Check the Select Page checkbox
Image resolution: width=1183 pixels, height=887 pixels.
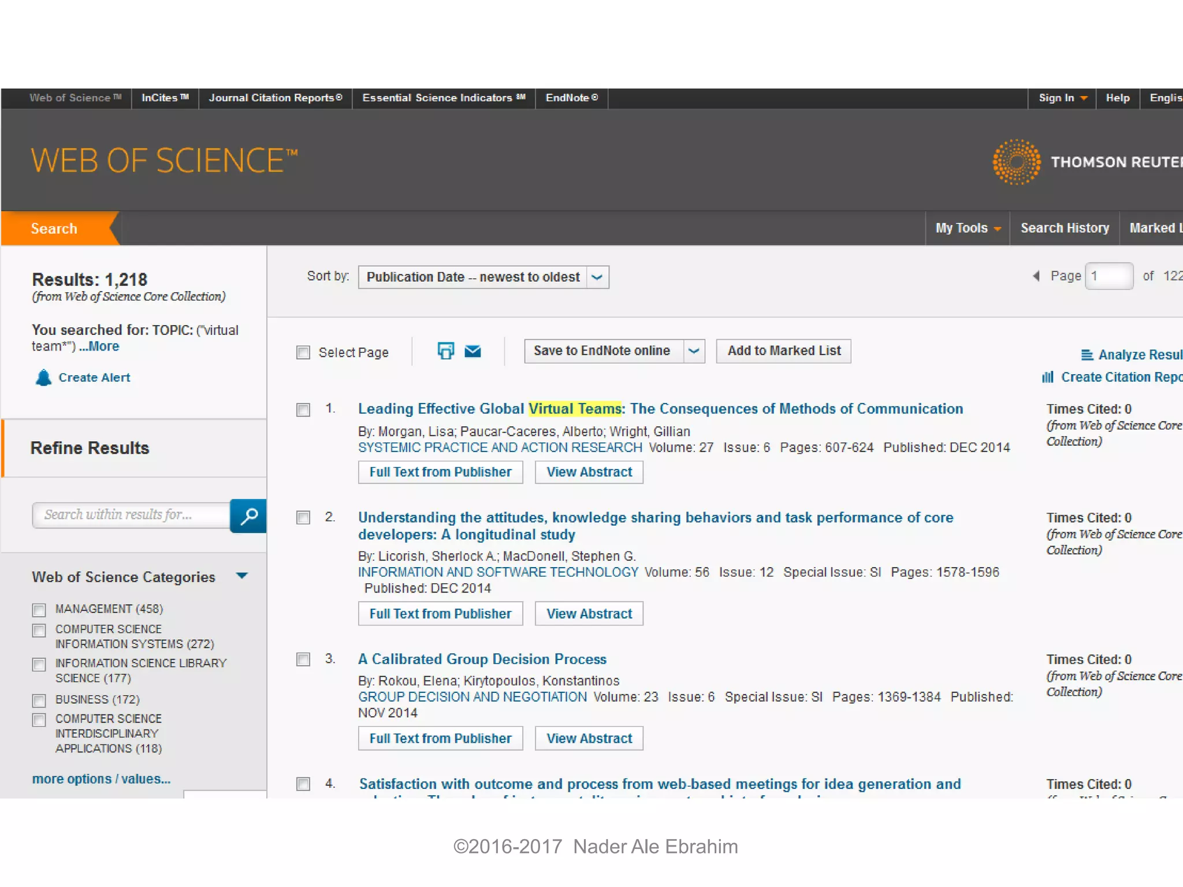[303, 352]
